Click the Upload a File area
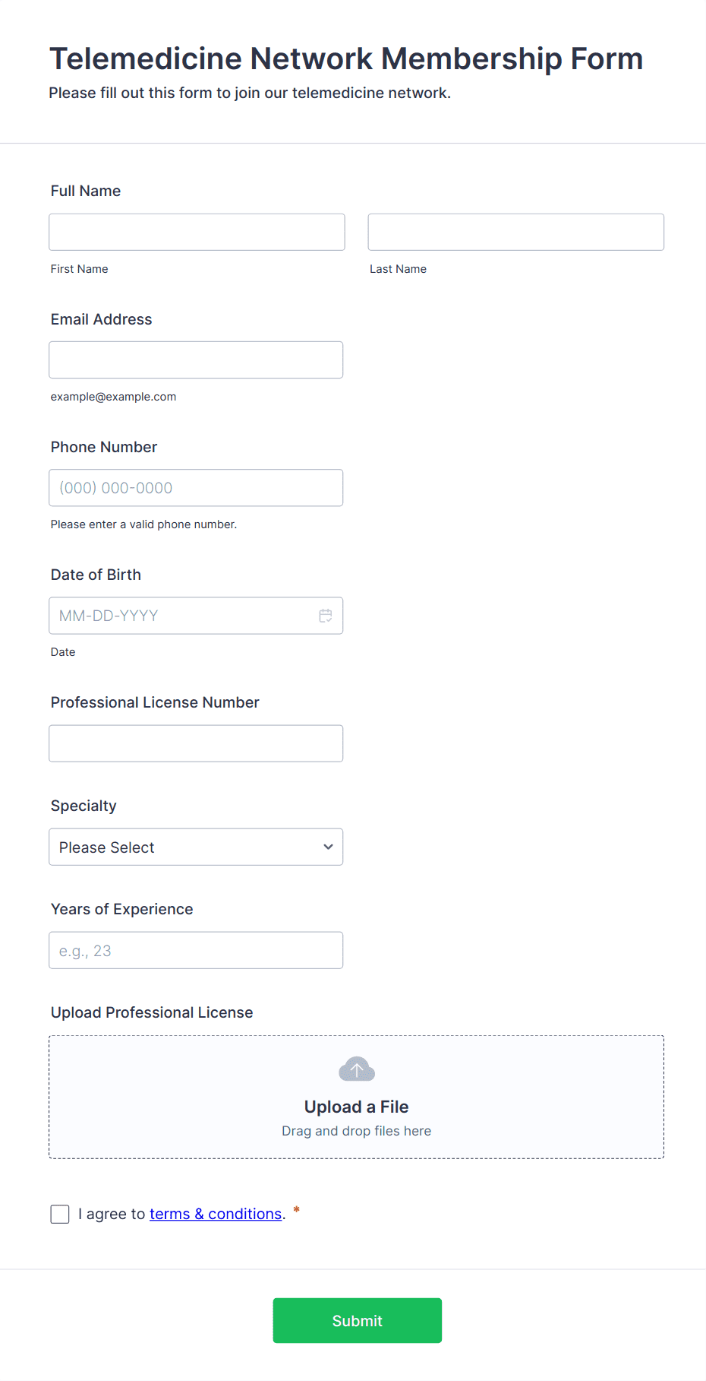The height and width of the screenshot is (1381, 706). (x=356, y=1096)
